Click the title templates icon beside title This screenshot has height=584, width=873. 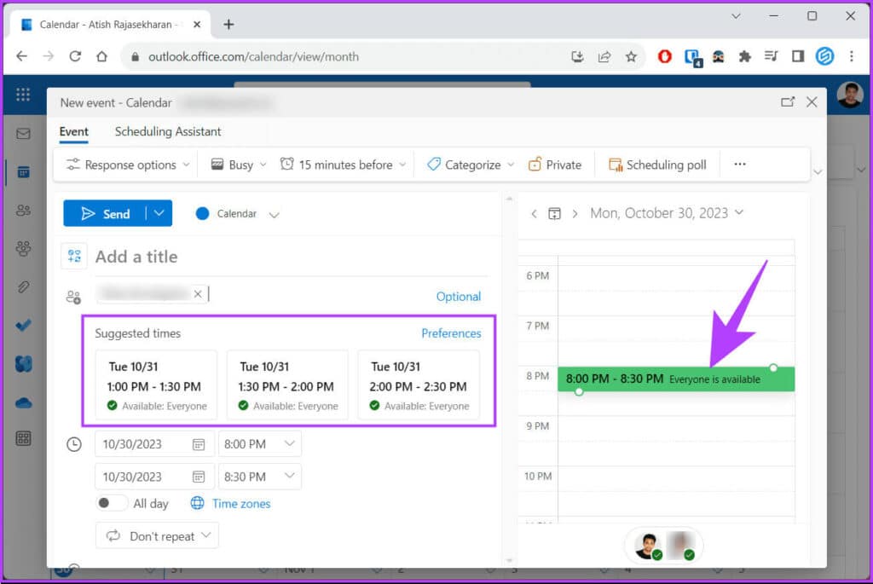tap(74, 256)
